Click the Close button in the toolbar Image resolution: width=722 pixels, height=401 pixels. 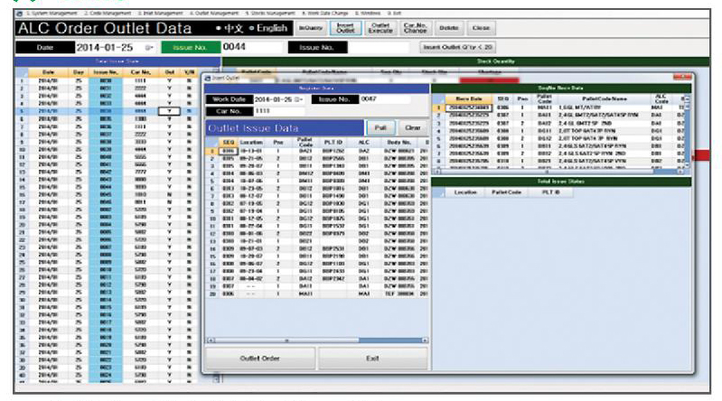coord(481,28)
